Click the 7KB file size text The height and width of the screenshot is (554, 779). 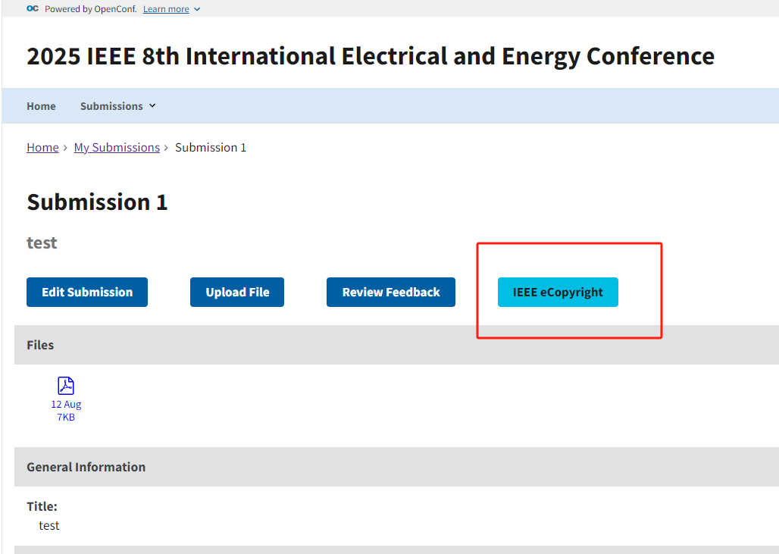point(66,418)
